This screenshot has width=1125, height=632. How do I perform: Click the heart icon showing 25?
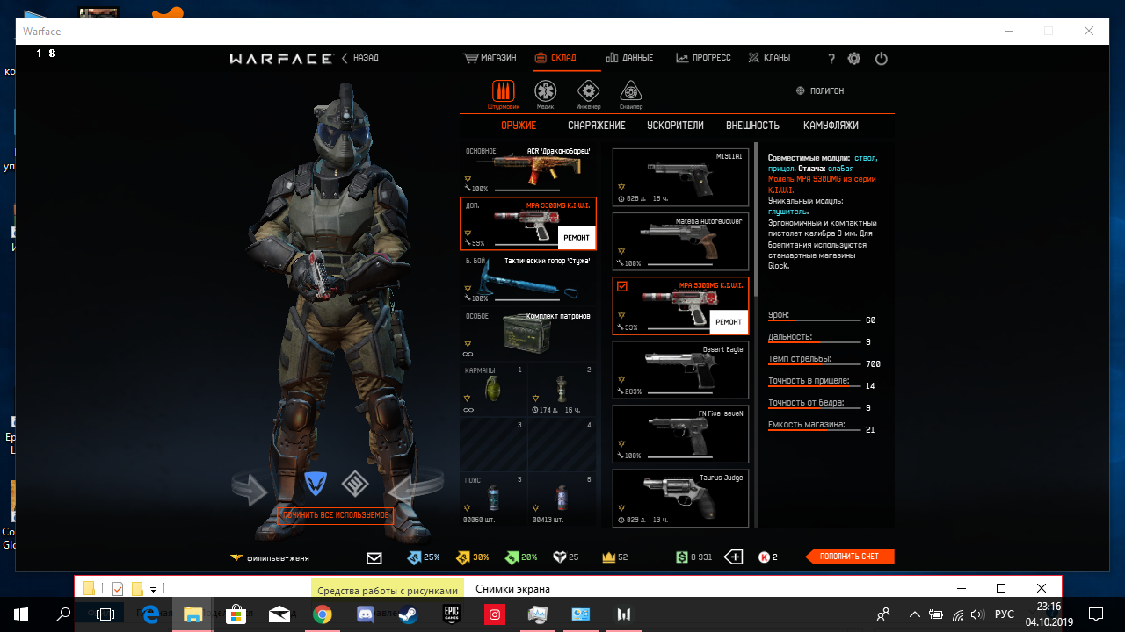tap(559, 557)
